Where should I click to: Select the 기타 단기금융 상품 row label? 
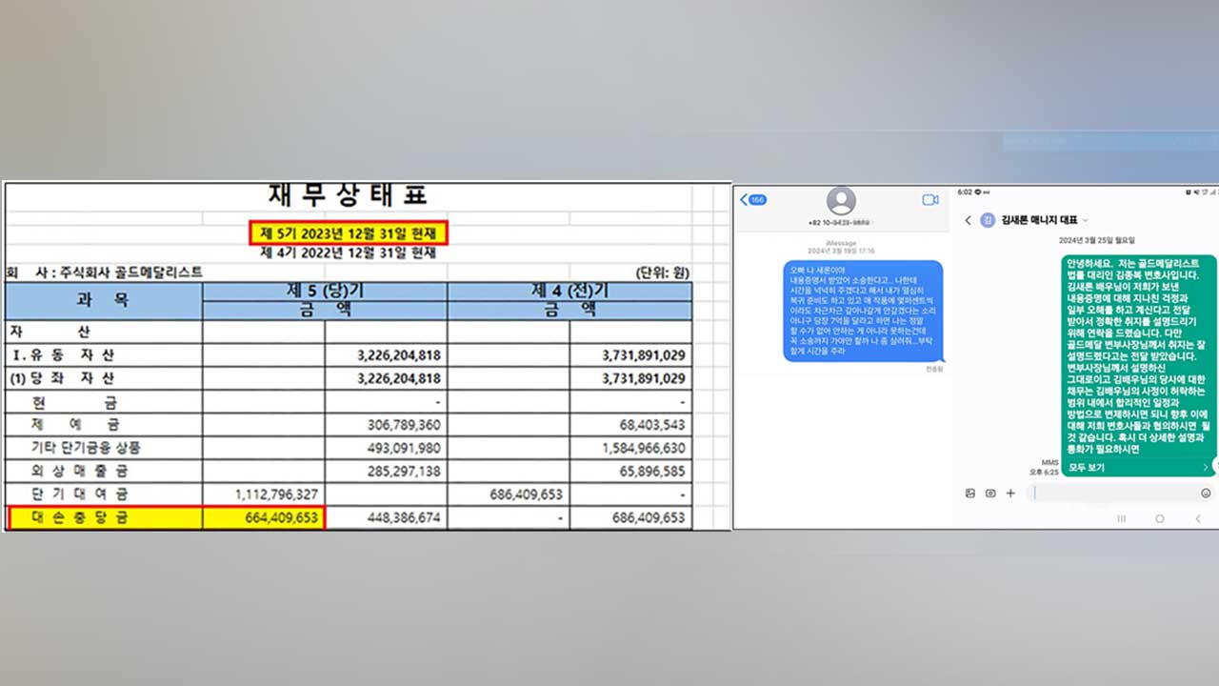(87, 448)
